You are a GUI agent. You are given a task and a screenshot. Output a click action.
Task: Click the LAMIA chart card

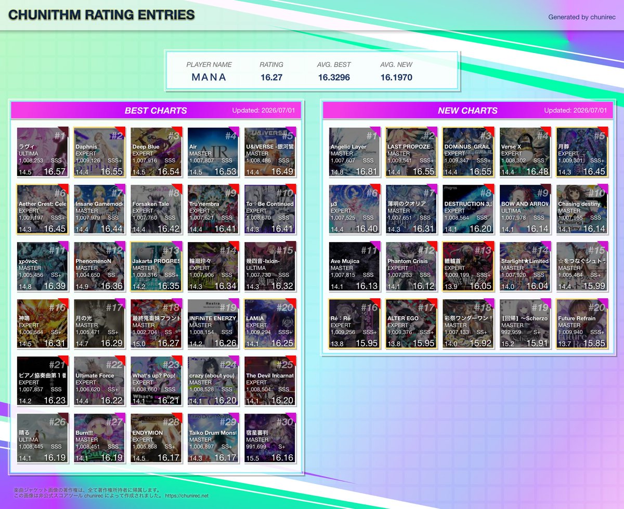point(270,323)
